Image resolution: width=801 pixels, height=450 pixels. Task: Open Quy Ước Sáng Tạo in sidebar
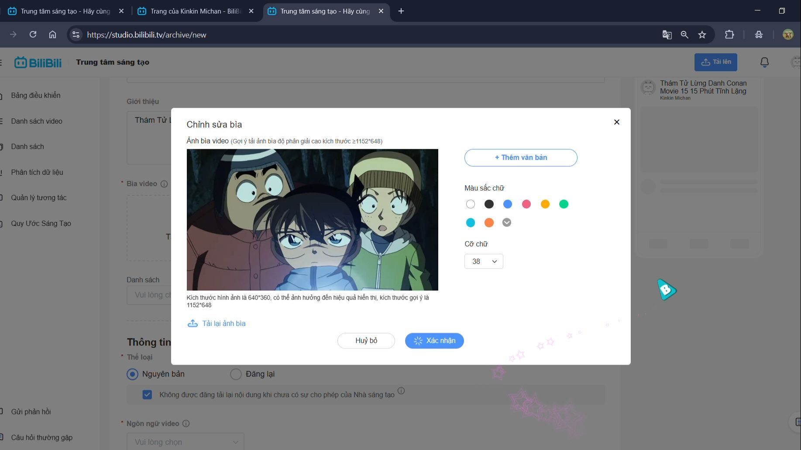[x=41, y=223]
